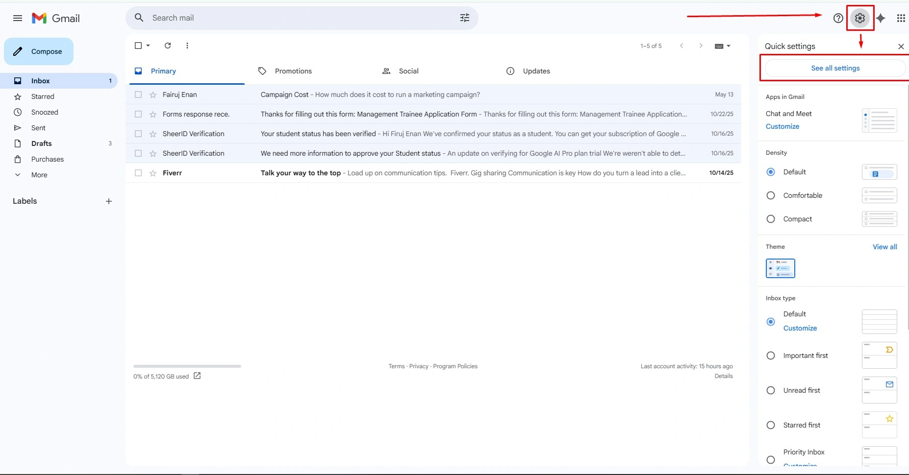909x475 pixels.
Task: Switch to the Primary tab
Action: [187, 71]
